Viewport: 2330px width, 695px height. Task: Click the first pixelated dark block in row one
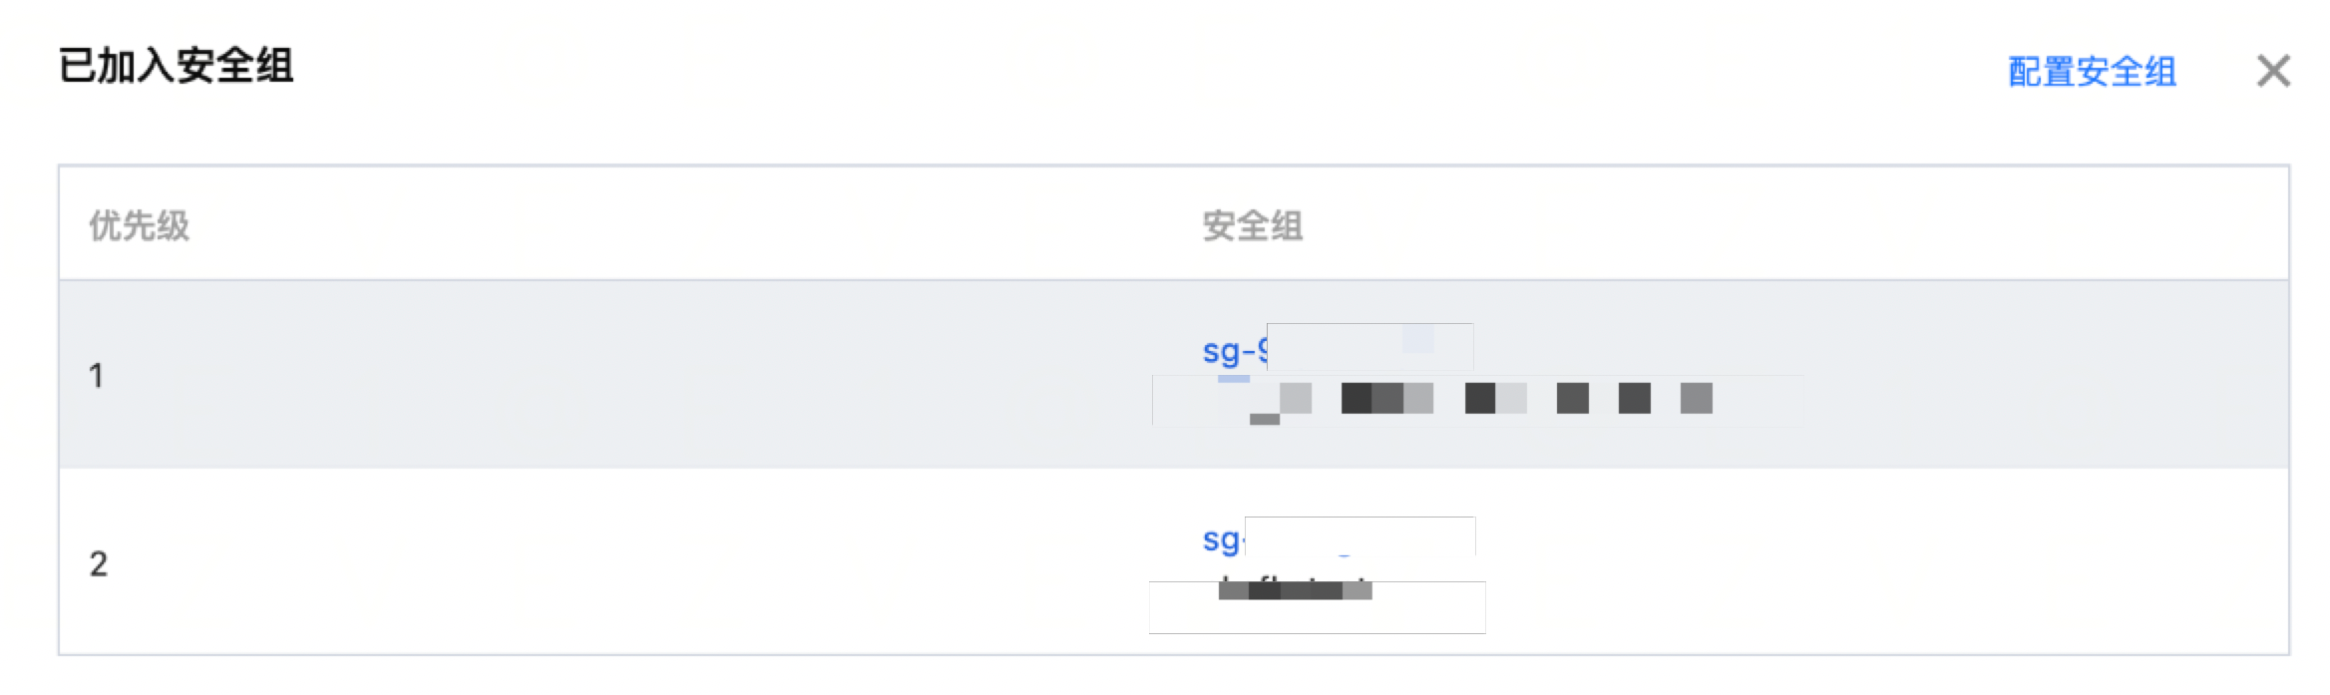pyautogui.click(x=1357, y=398)
